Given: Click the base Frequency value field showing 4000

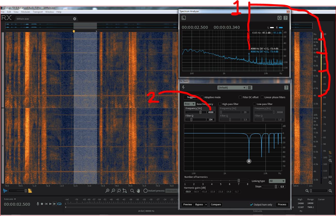Looking at the screenshot, I should point(211,112).
